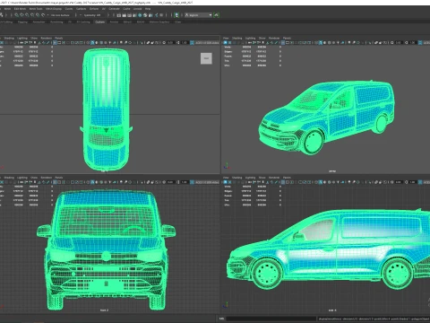Open the Mesh Tools menu
This screenshot has height=323, width=430.
pos(36,9)
